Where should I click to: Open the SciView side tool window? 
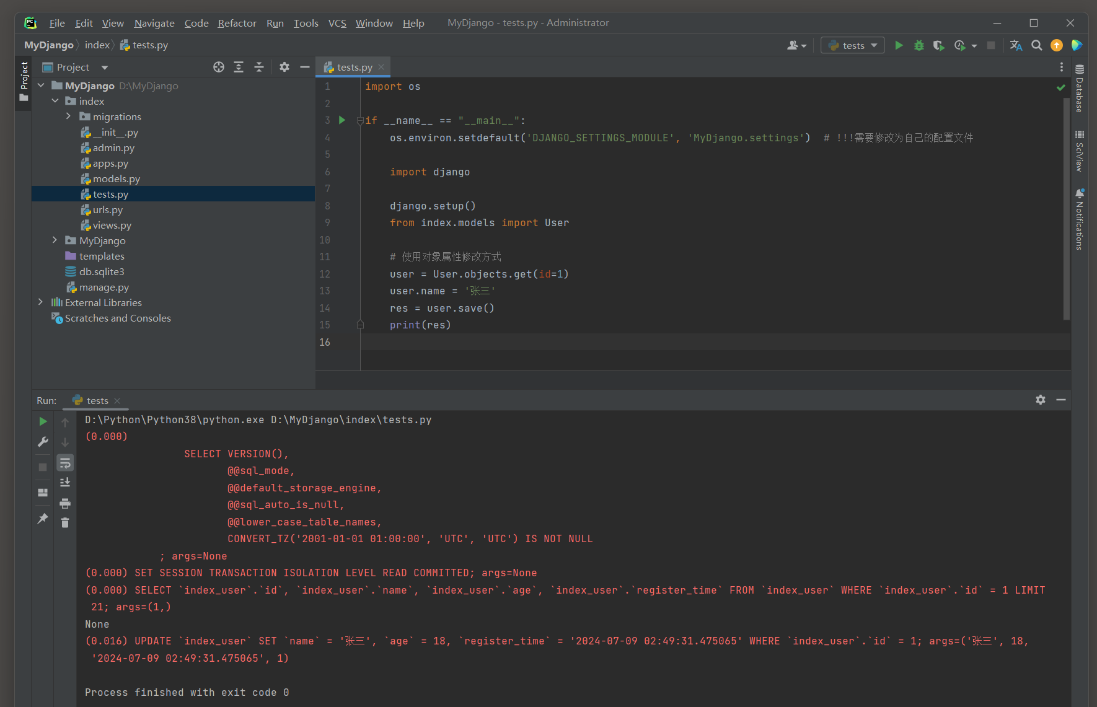(1080, 151)
